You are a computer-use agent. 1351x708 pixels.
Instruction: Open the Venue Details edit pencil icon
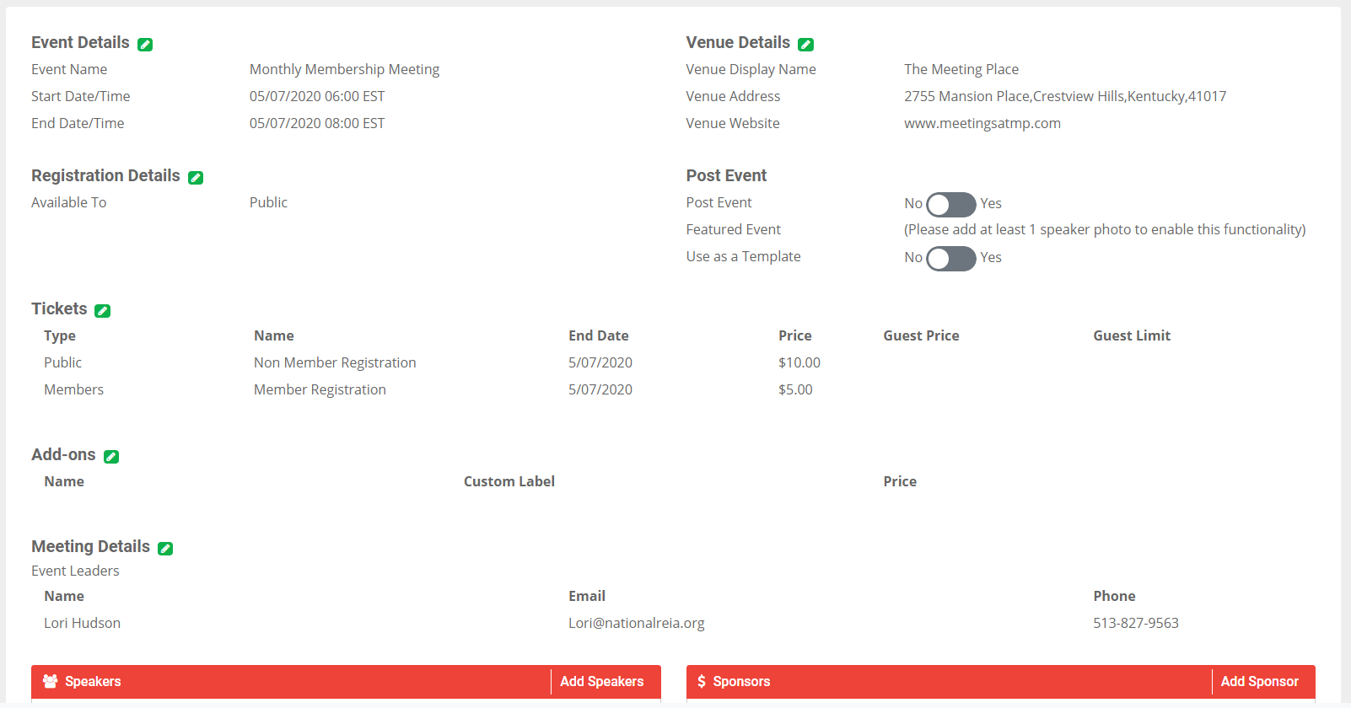click(805, 45)
